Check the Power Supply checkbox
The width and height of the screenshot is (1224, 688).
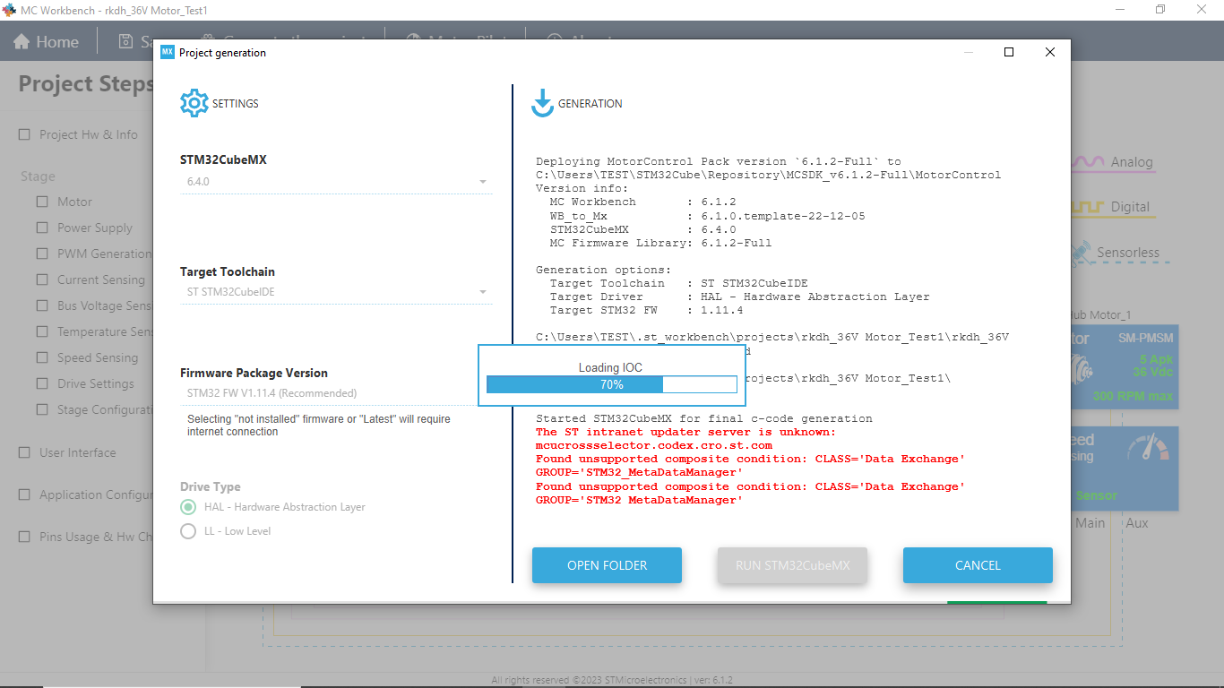coord(39,228)
